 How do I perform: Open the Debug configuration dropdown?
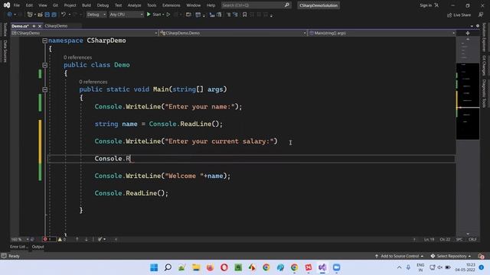[96, 15]
